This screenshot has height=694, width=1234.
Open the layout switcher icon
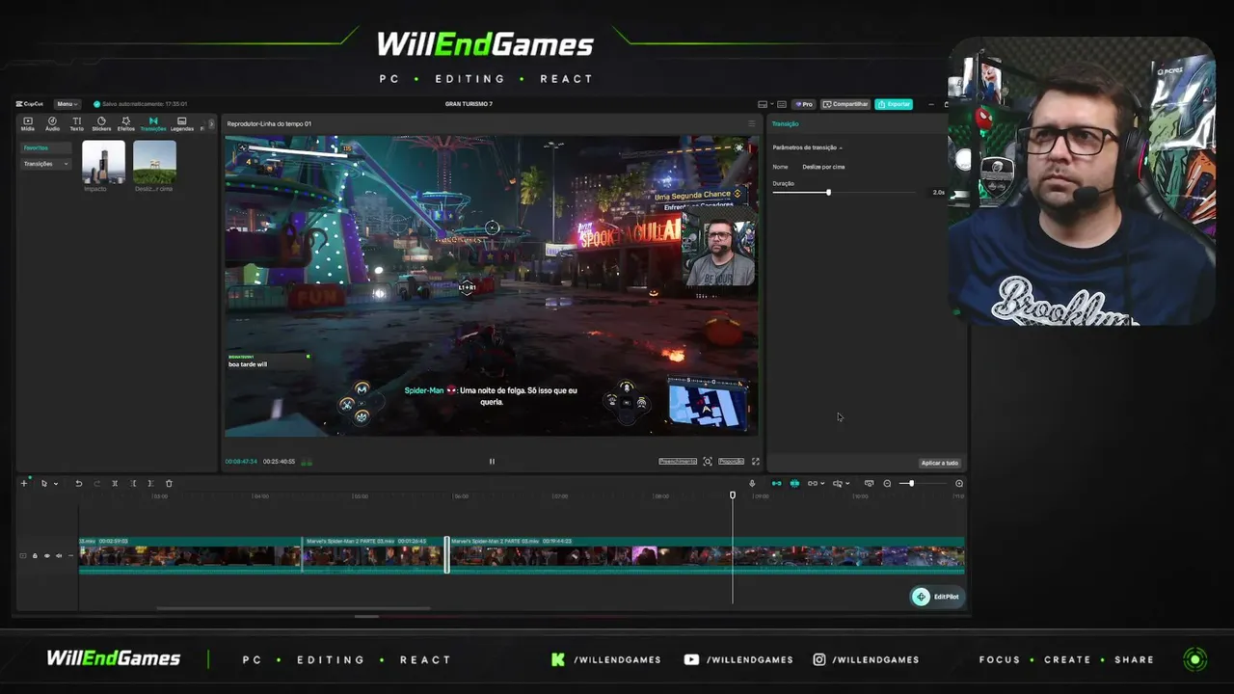[x=763, y=104]
